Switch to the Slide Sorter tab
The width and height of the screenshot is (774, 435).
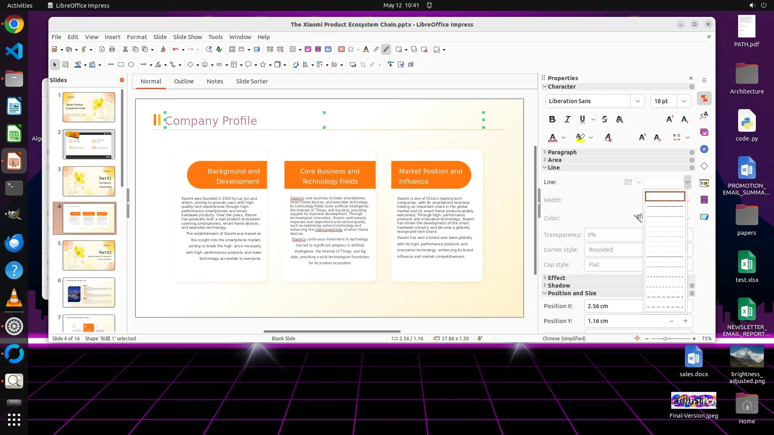pos(252,81)
